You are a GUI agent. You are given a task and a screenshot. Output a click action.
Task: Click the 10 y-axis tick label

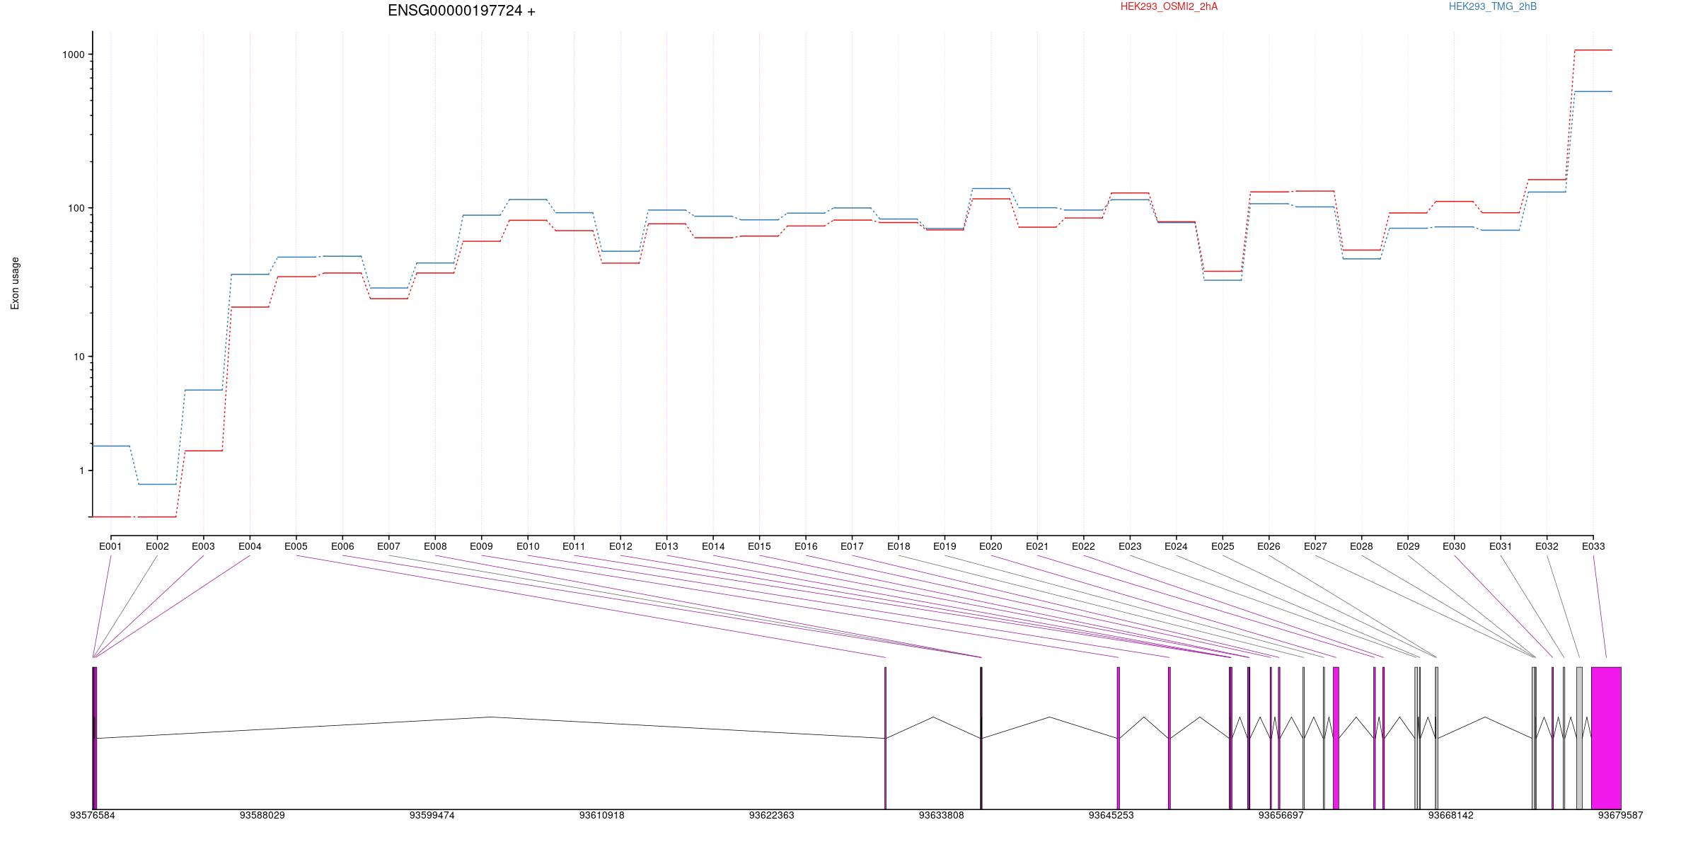pyautogui.click(x=79, y=357)
